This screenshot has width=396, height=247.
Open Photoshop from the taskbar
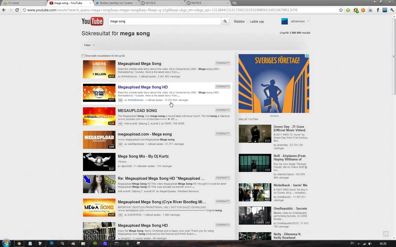click(52, 244)
